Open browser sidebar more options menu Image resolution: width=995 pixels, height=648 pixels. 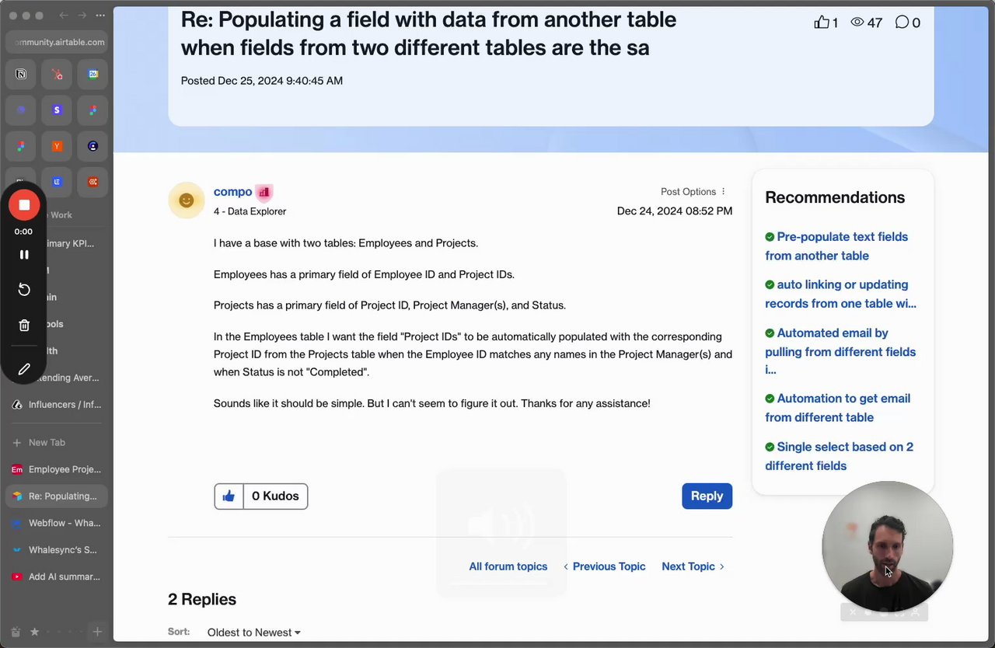click(100, 16)
